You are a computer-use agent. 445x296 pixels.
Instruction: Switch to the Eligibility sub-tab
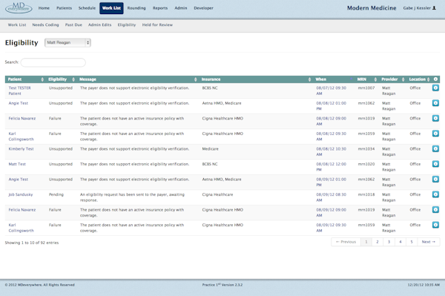click(127, 24)
